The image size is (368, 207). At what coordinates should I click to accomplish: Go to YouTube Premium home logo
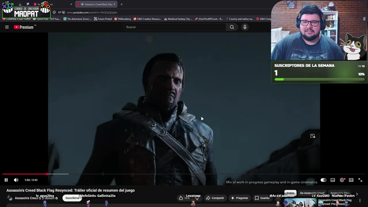[x=24, y=27]
